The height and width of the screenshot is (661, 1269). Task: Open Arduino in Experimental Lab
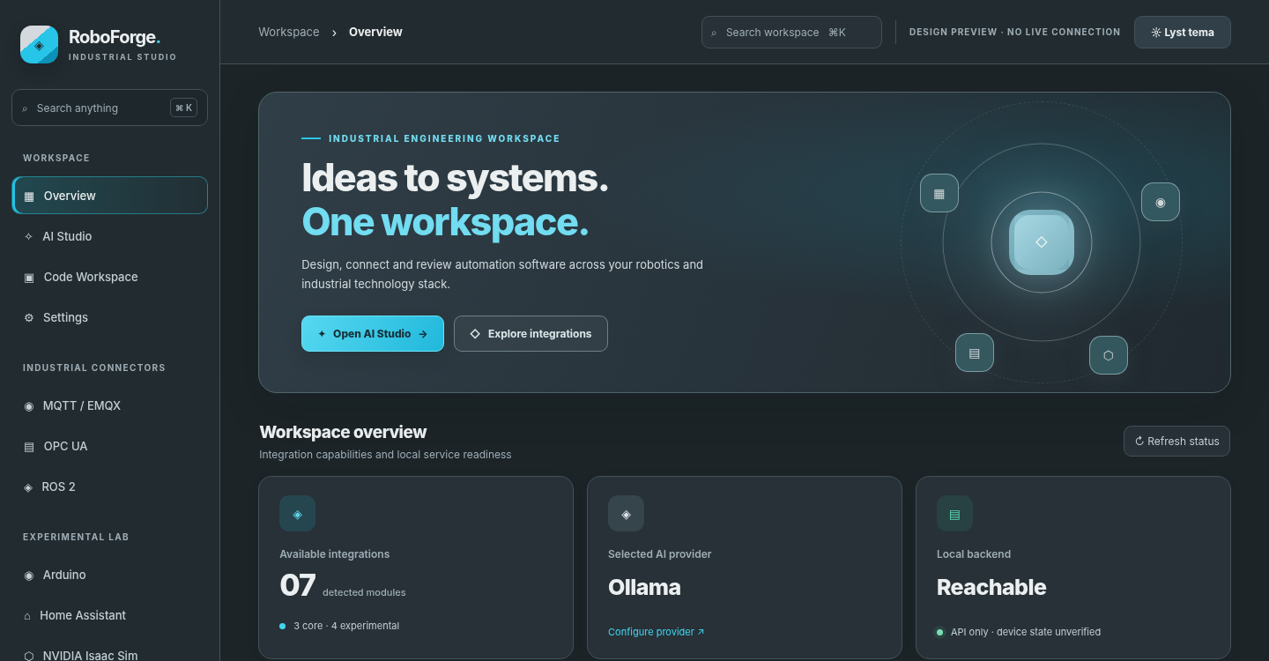[x=110, y=576]
